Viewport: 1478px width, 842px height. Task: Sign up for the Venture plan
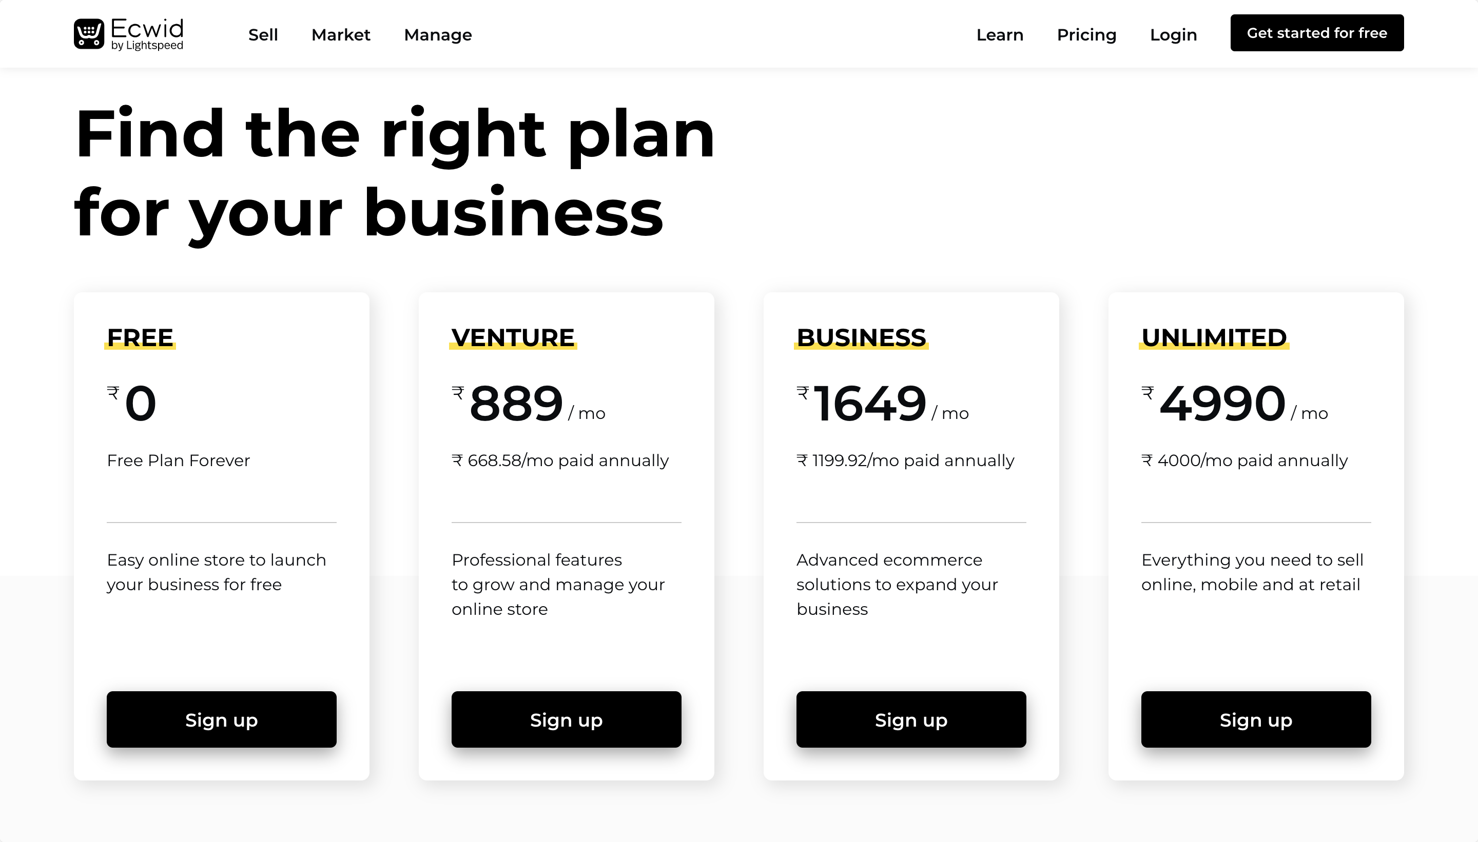pyautogui.click(x=566, y=719)
